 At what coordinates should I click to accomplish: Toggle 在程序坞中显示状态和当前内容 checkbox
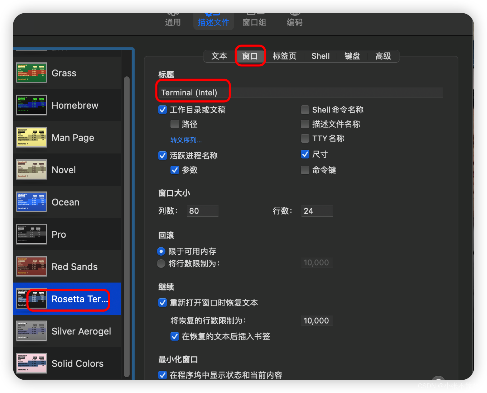point(163,375)
